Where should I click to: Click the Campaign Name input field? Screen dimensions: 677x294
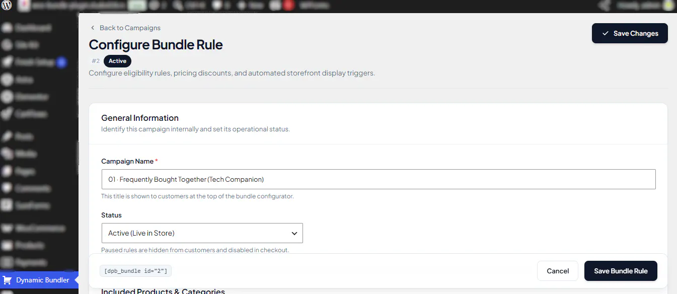tap(379, 179)
